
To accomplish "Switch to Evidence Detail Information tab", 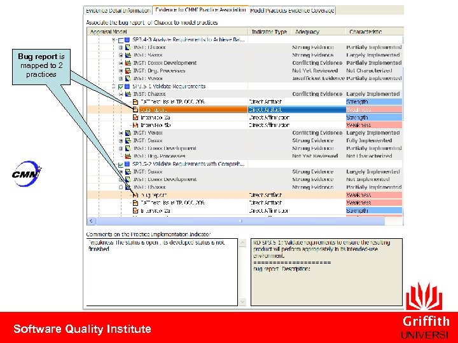I will click(x=118, y=11).
